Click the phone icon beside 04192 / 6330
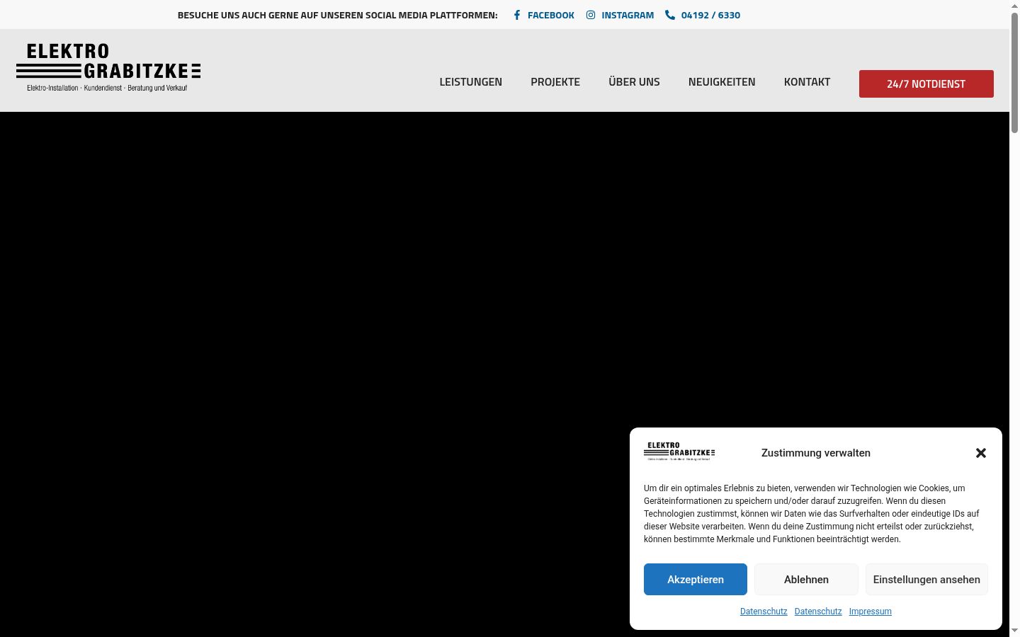 (670, 15)
